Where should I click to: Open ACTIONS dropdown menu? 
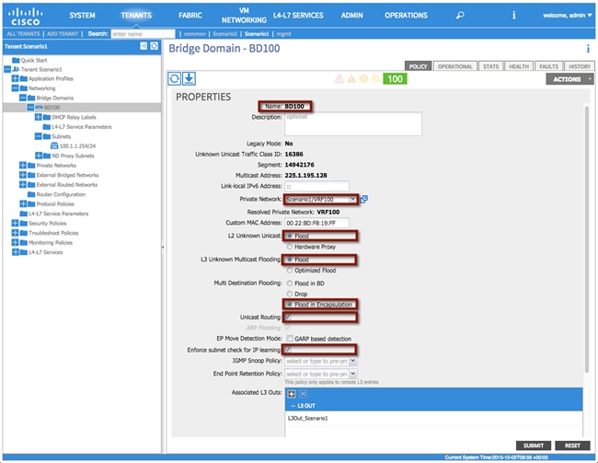pyautogui.click(x=569, y=79)
